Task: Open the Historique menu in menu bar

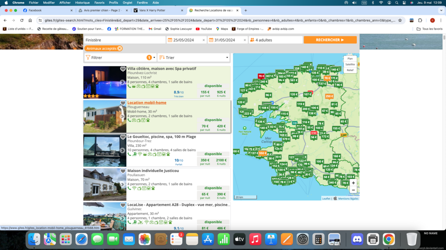Action: (82, 3)
